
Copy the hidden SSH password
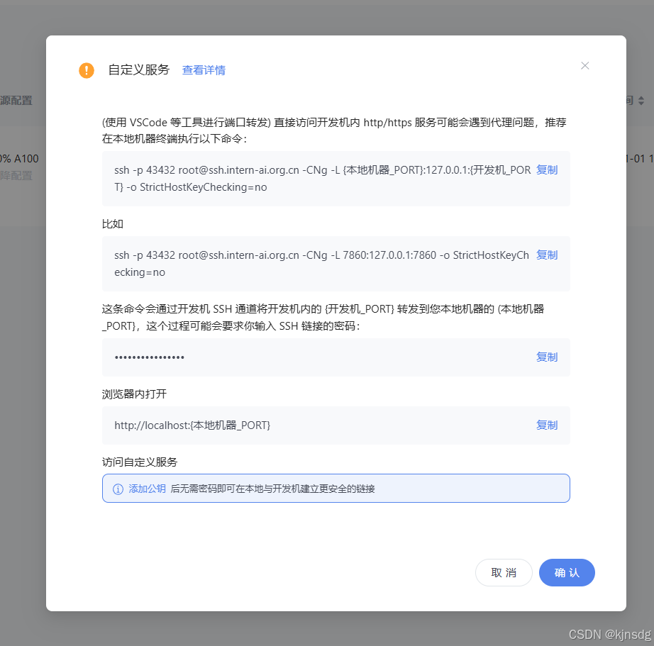click(x=546, y=357)
